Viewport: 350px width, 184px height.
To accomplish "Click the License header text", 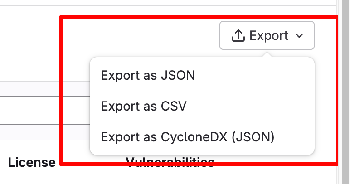I will pos(31,162).
